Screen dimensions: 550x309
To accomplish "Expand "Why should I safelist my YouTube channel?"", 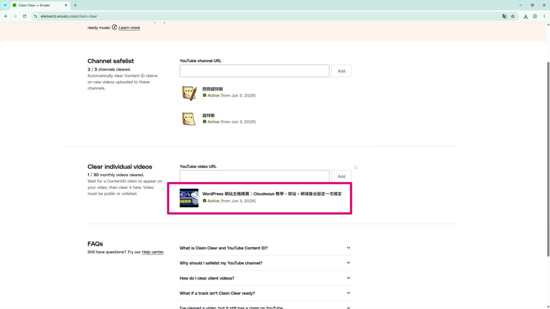I will click(x=266, y=263).
